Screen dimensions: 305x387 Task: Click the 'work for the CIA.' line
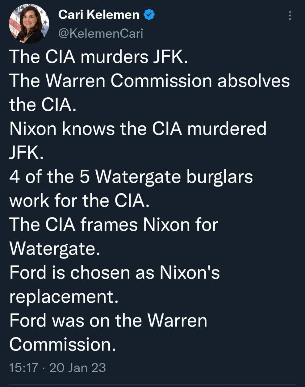[79, 200]
